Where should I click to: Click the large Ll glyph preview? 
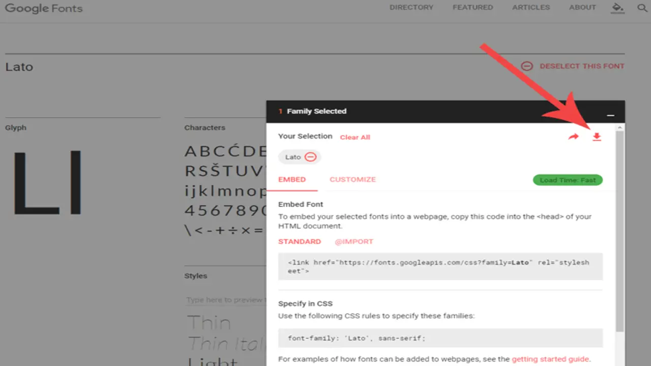coord(47,182)
